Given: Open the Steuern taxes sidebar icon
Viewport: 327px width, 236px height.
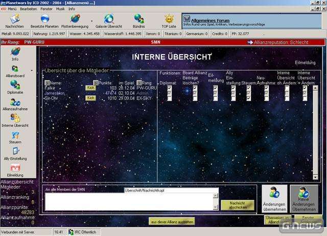Looking at the screenshot, I should [x=15, y=135].
